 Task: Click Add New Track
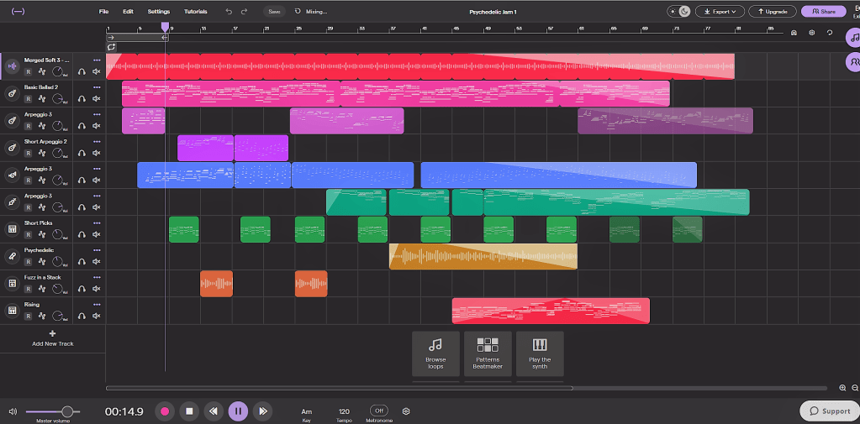click(x=52, y=338)
